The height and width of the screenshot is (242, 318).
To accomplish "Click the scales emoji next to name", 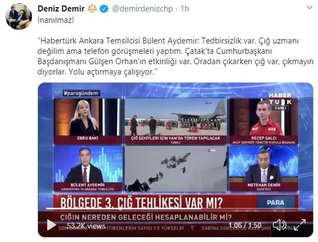I will (x=92, y=9).
